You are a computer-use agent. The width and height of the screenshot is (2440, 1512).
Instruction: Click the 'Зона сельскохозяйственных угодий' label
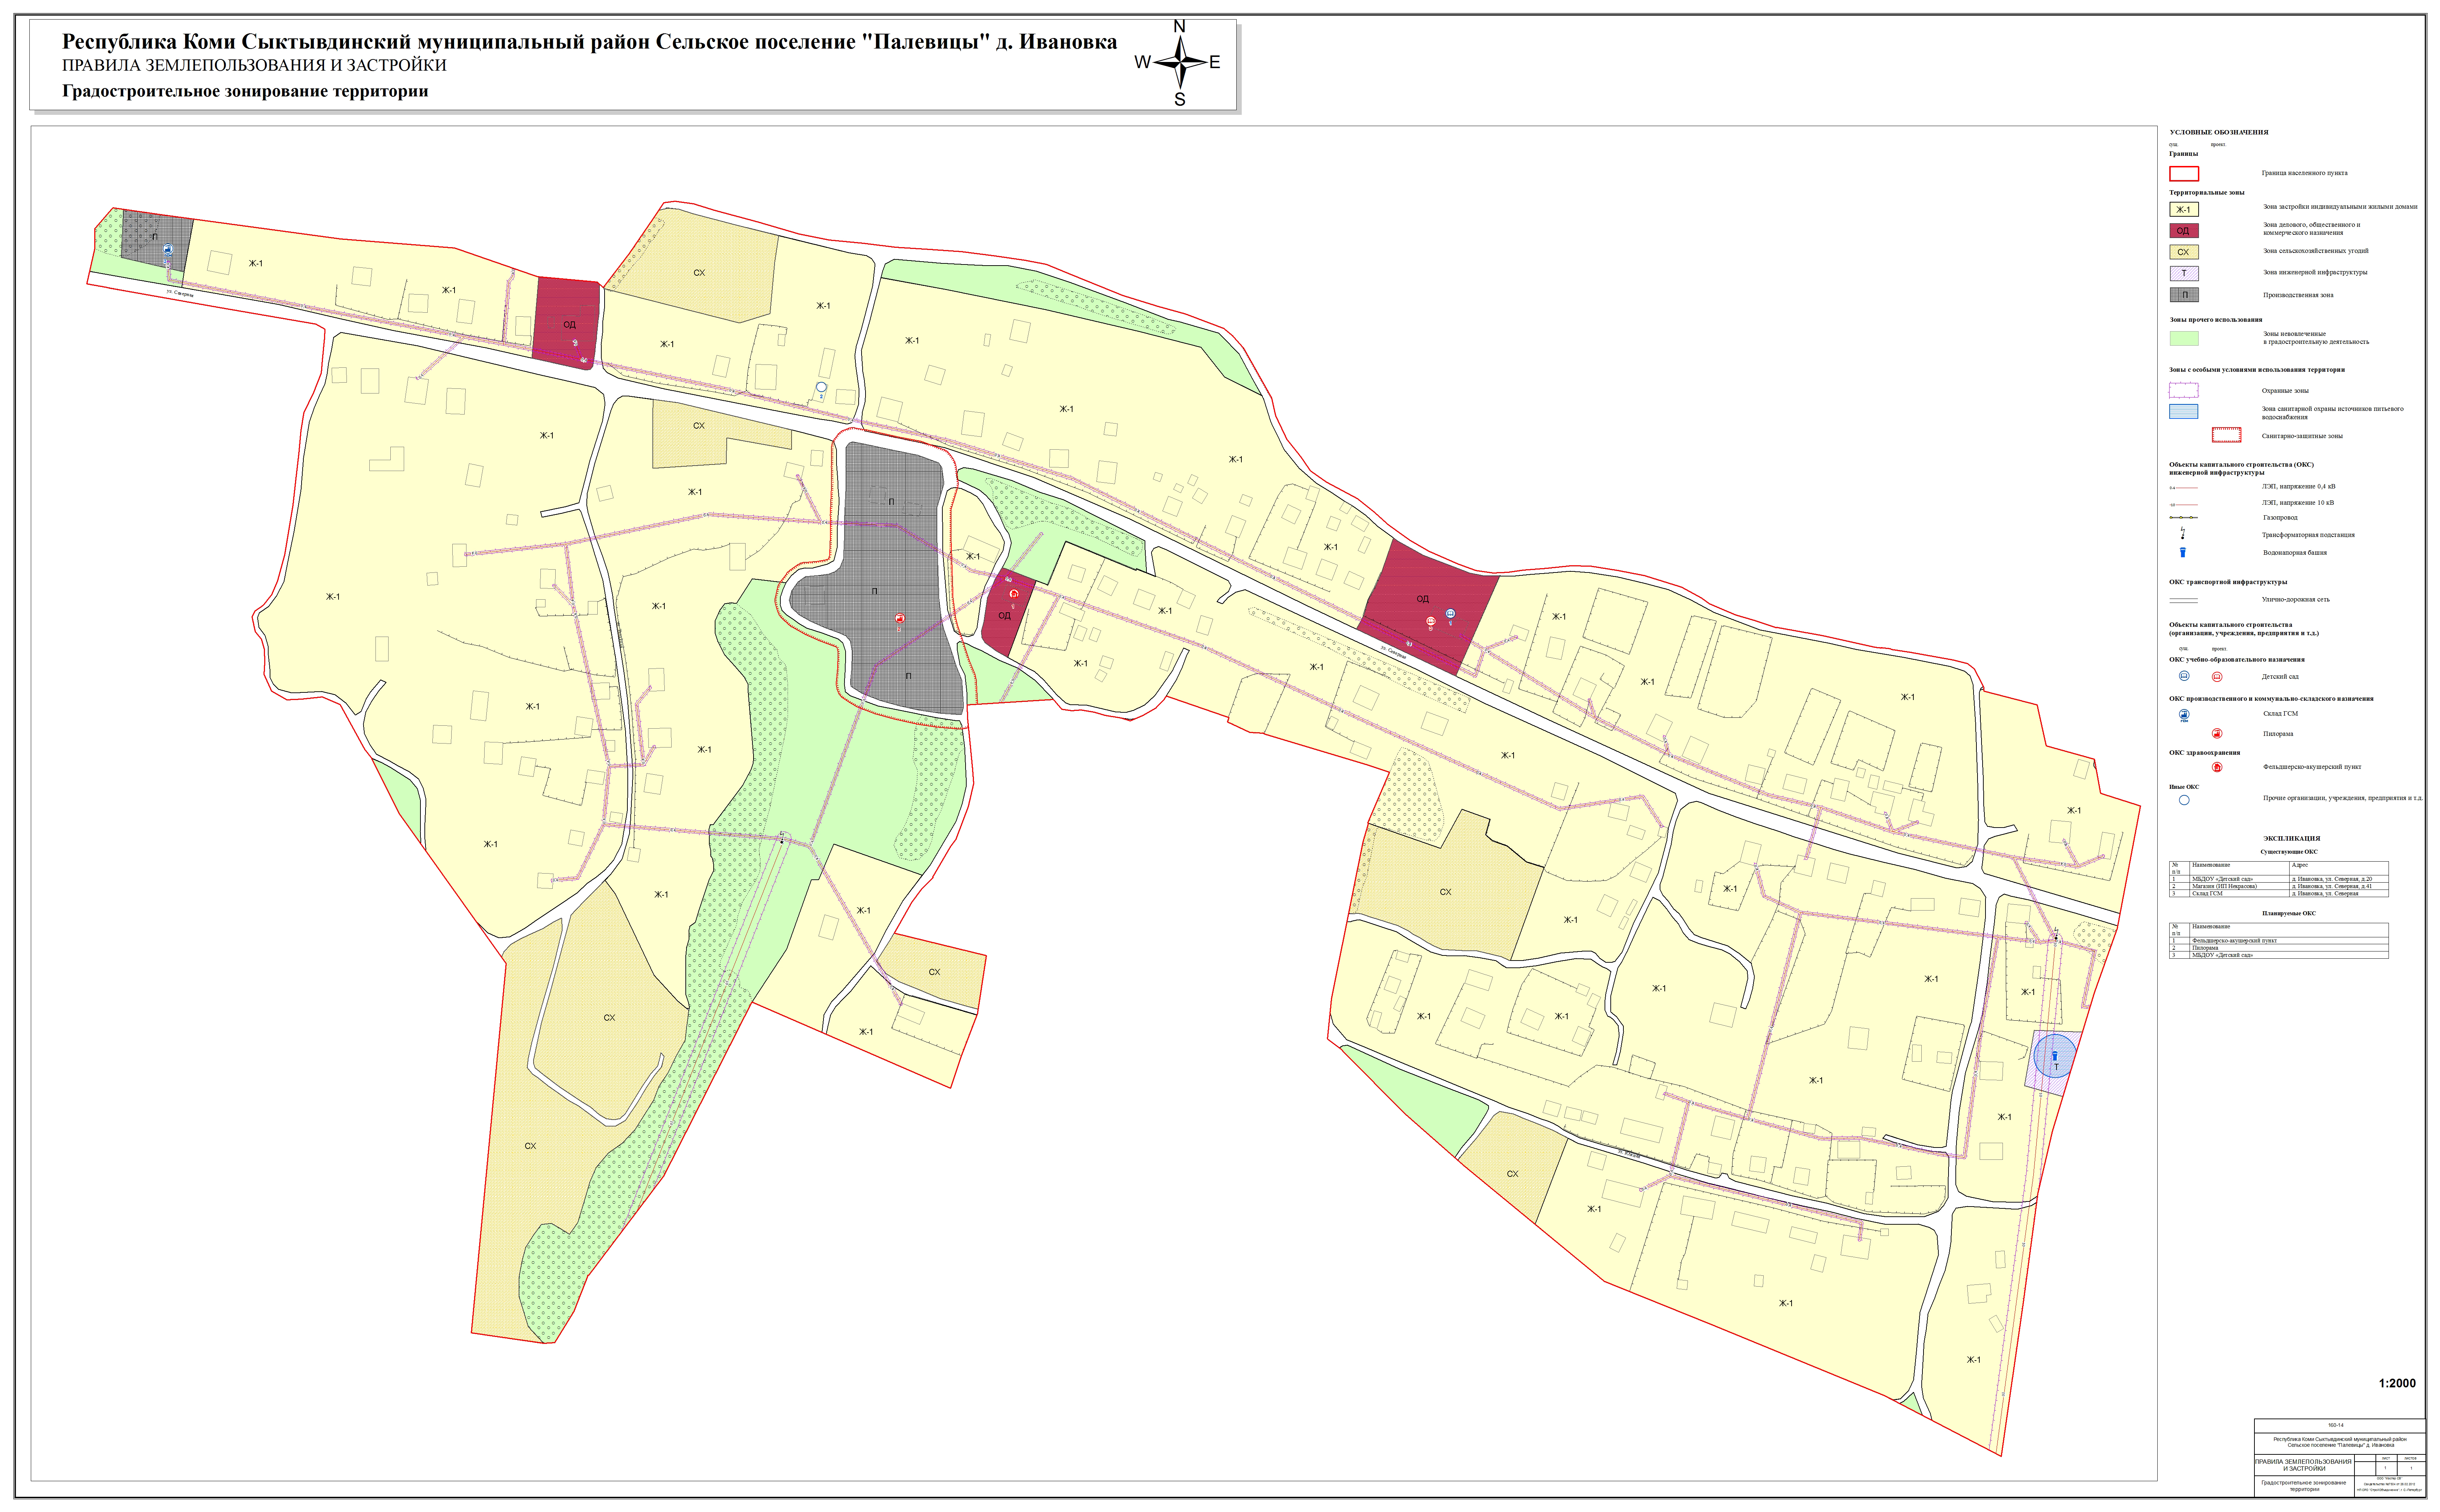tap(2316, 251)
